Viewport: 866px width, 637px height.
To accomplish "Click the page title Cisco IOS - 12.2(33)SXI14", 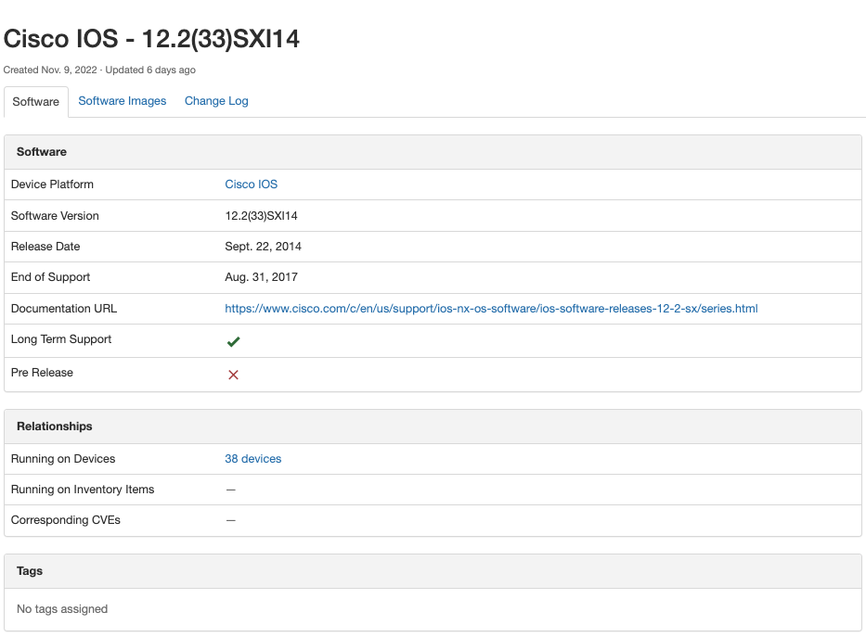I will (x=151, y=39).
